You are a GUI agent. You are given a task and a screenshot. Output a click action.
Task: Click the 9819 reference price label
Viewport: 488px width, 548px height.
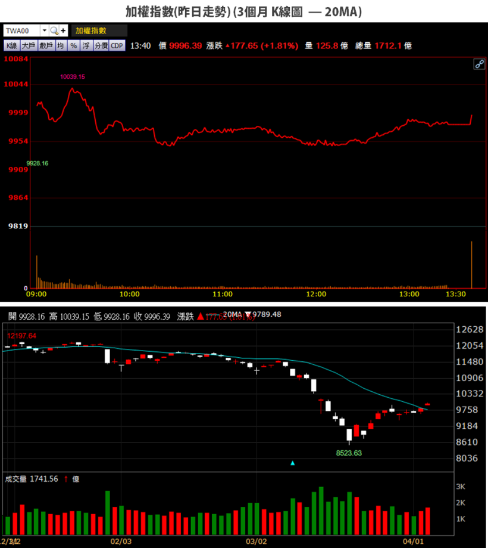[18, 226]
